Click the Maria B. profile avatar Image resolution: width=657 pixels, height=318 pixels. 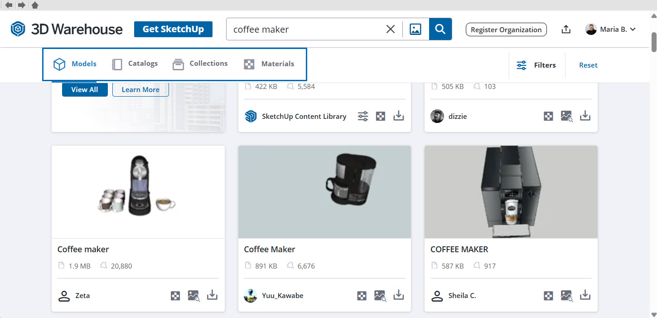tap(591, 29)
